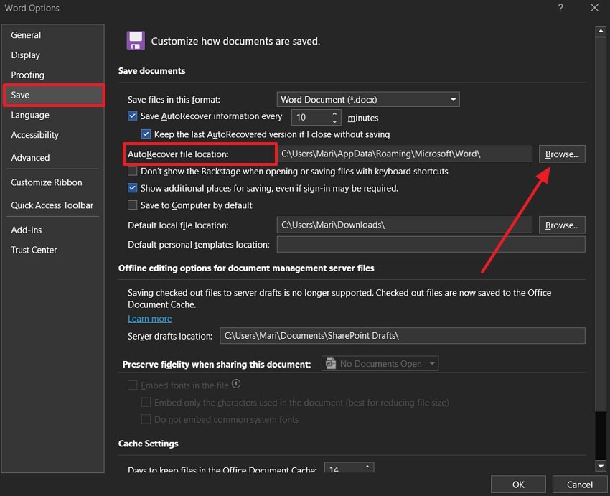
Task: Switch to the Advanced options category
Action: (x=30, y=158)
